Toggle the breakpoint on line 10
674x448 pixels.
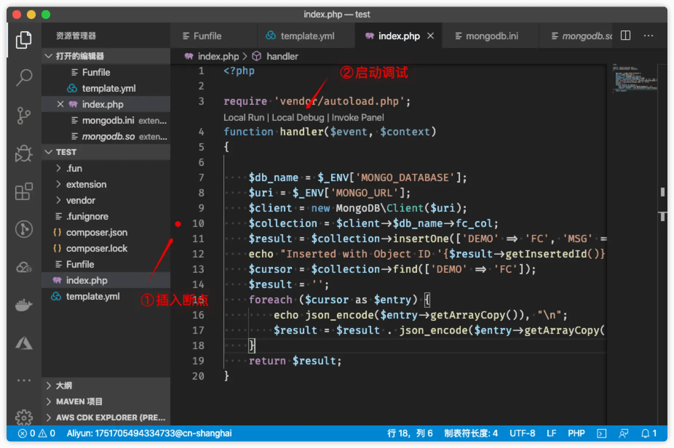click(x=178, y=224)
